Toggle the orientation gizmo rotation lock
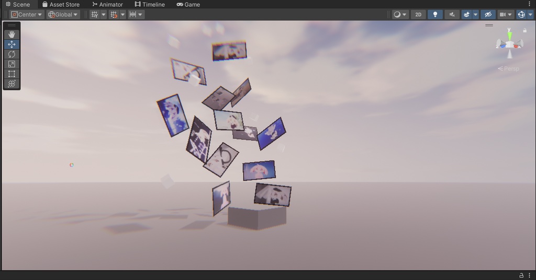The width and height of the screenshot is (536, 280). click(x=524, y=30)
